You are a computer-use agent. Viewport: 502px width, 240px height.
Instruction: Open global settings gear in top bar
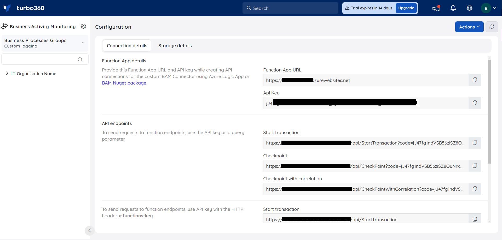[x=469, y=8]
